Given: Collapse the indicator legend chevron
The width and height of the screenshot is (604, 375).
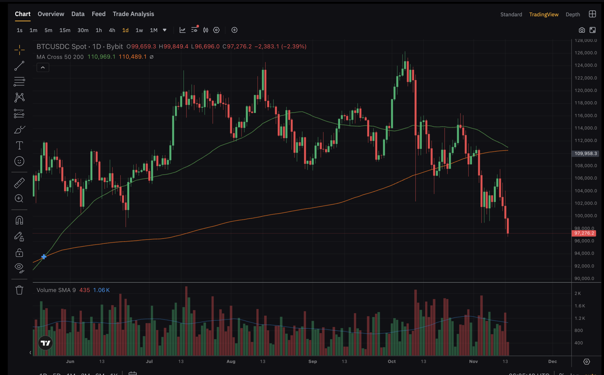Looking at the screenshot, I should [x=43, y=67].
